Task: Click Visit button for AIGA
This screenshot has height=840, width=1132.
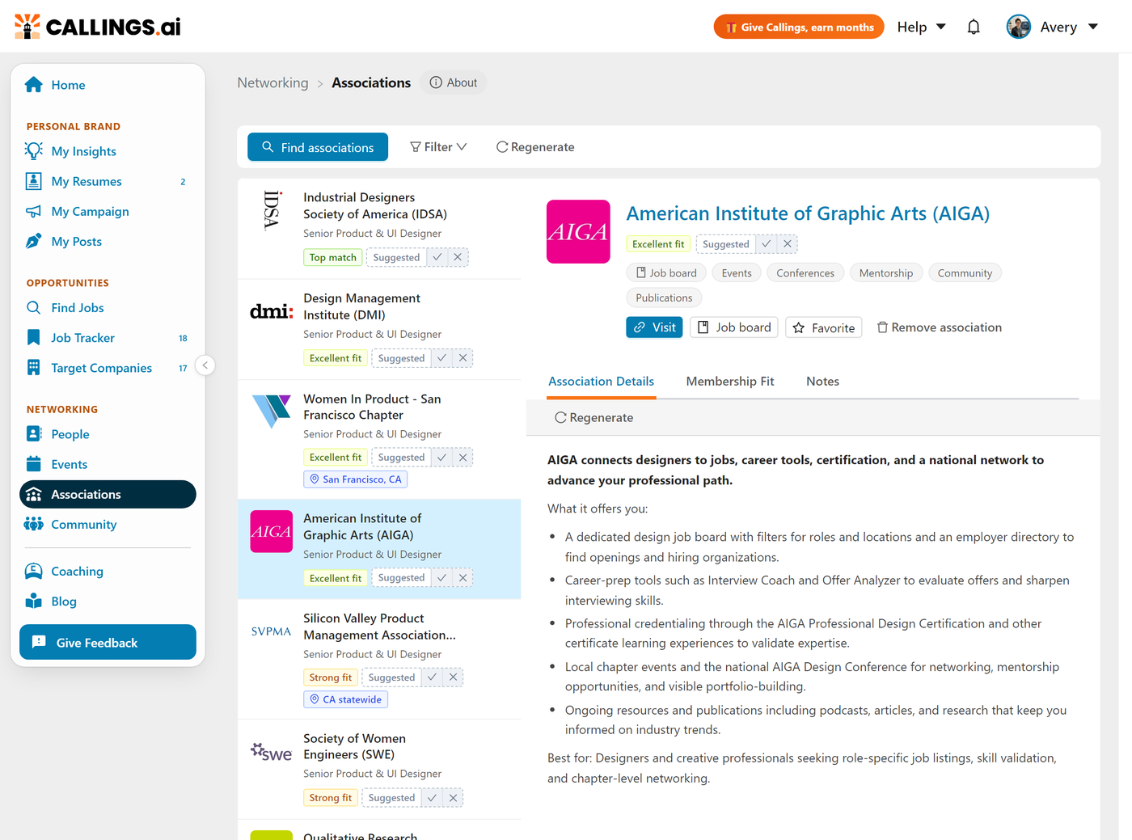Action: click(x=654, y=327)
